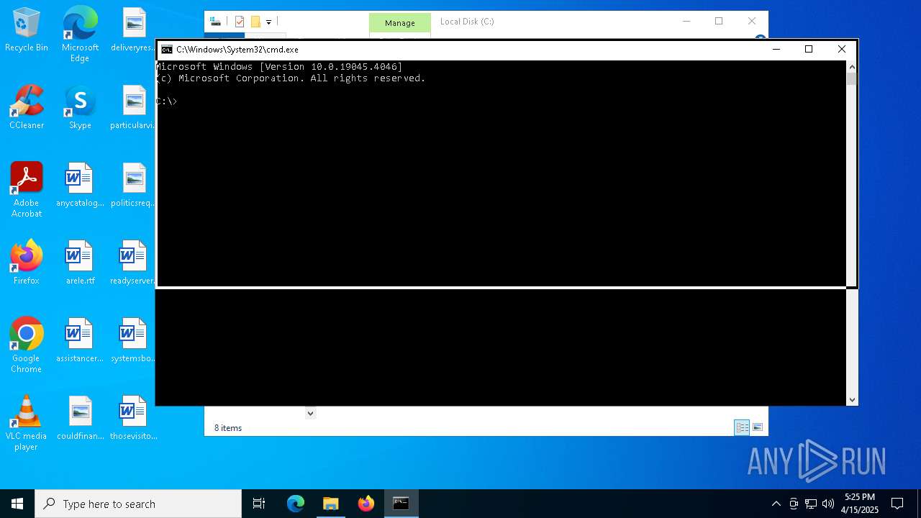Click the New folder icon in the Explorer quick access toolbar

255,22
